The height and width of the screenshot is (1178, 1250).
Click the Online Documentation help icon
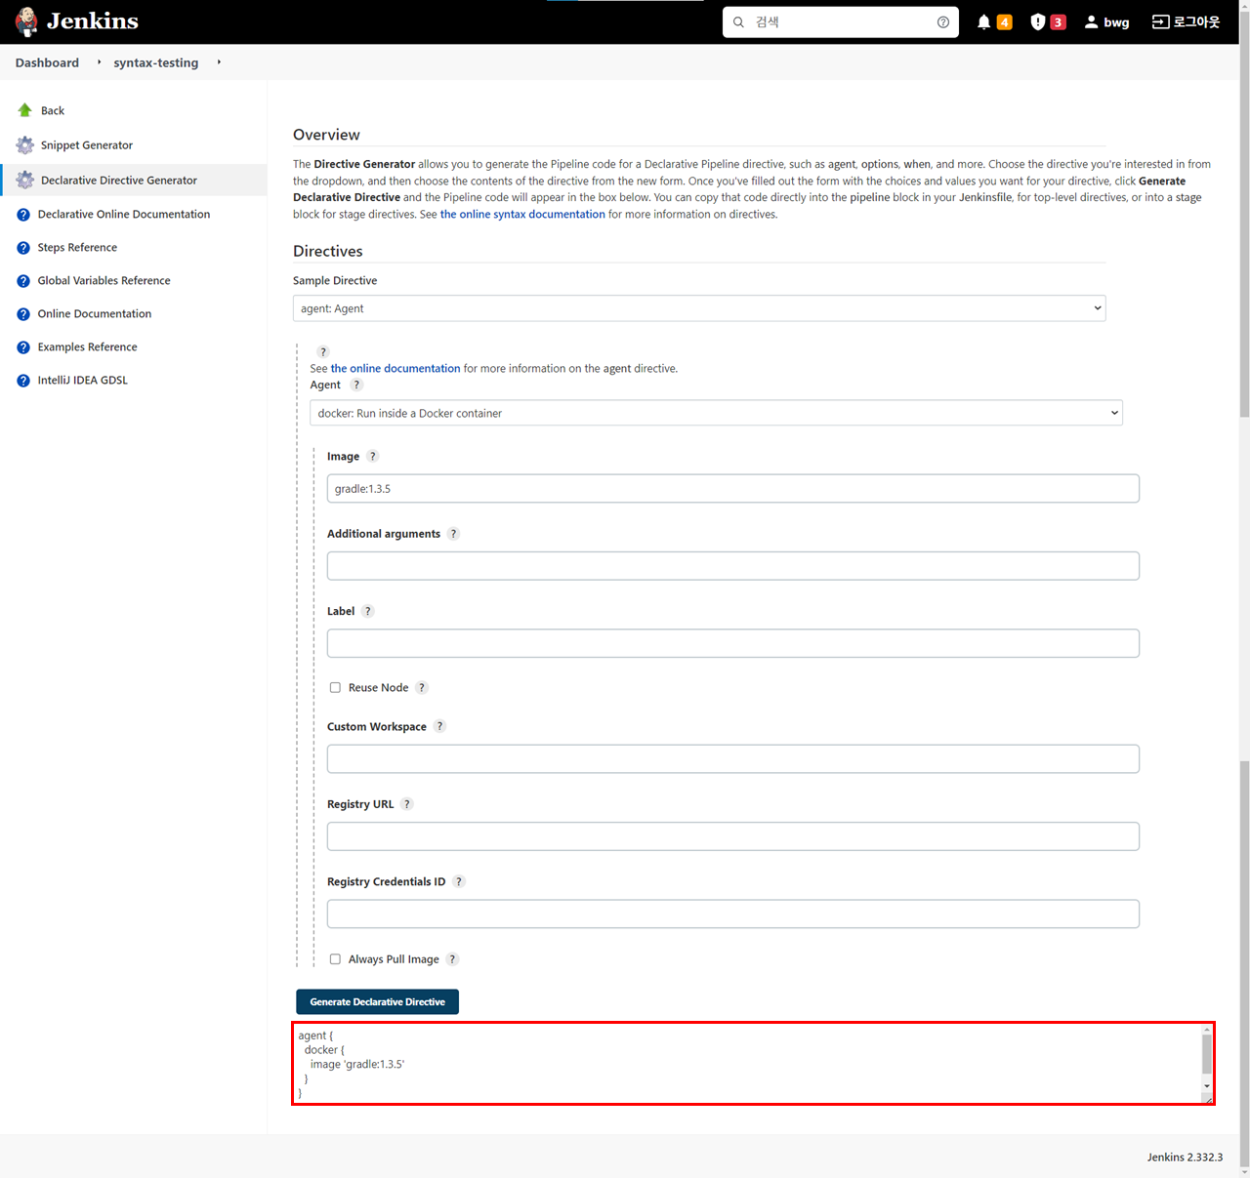coord(23,314)
